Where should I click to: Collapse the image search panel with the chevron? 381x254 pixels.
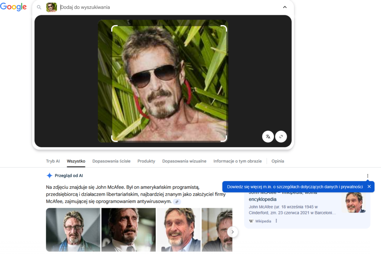coord(285,7)
